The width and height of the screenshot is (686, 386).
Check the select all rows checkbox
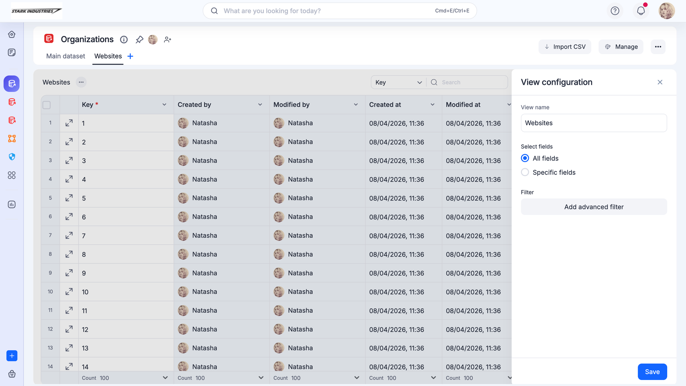click(47, 105)
